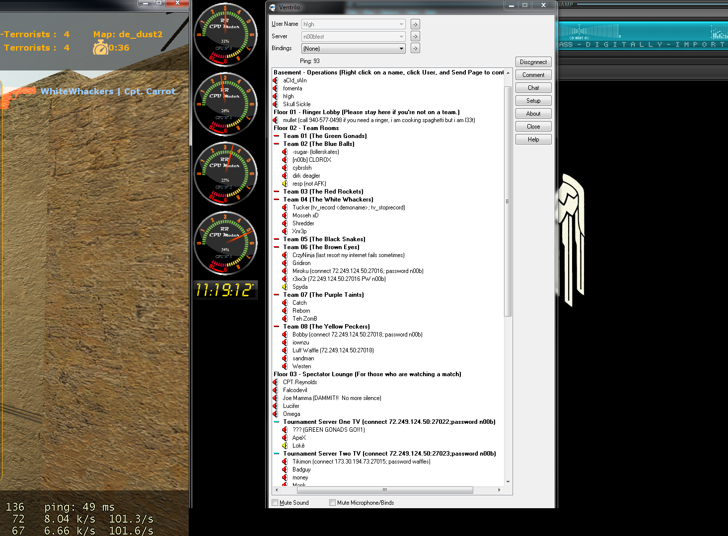Screen dimensions: 728x536
Task: Click the speaker icon for [n00b] CLOROX
Action: [285, 160]
